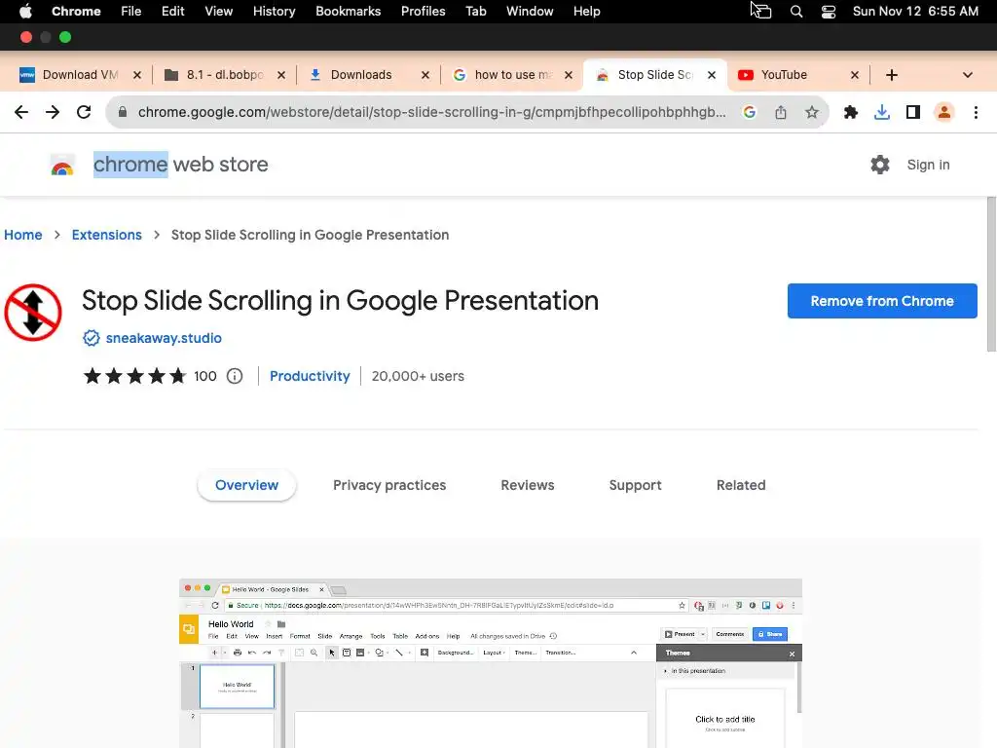Open the Support tab
This screenshot has width=997, height=748.
coord(635,485)
